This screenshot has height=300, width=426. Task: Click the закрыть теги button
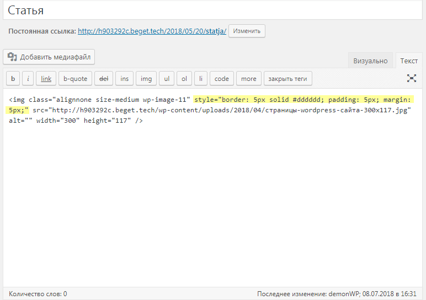point(287,79)
